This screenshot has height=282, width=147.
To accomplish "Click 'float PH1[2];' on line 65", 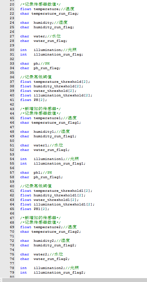I will click(35, 209).
